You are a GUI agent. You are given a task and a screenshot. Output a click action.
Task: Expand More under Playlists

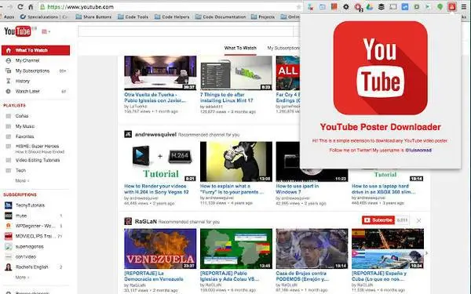tap(22, 180)
